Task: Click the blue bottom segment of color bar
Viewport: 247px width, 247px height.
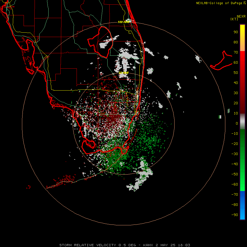Action: click(242, 205)
